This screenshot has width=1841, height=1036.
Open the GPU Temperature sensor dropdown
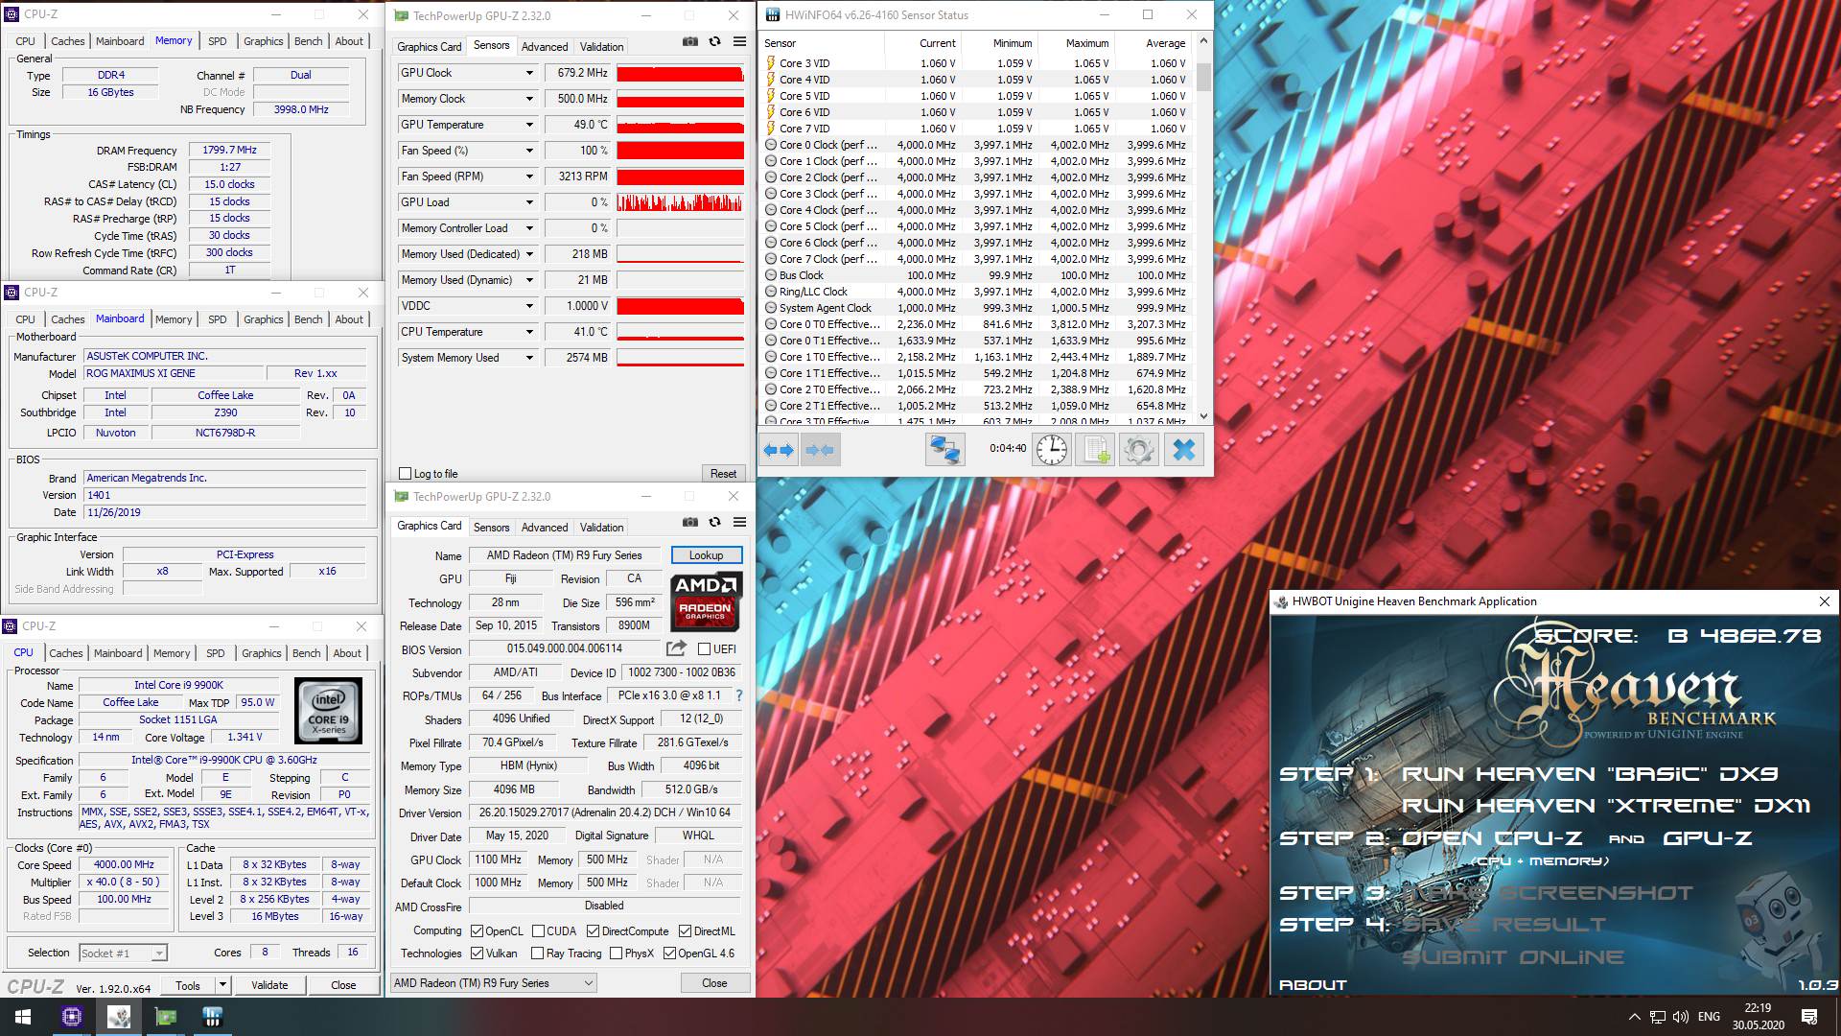tap(529, 125)
